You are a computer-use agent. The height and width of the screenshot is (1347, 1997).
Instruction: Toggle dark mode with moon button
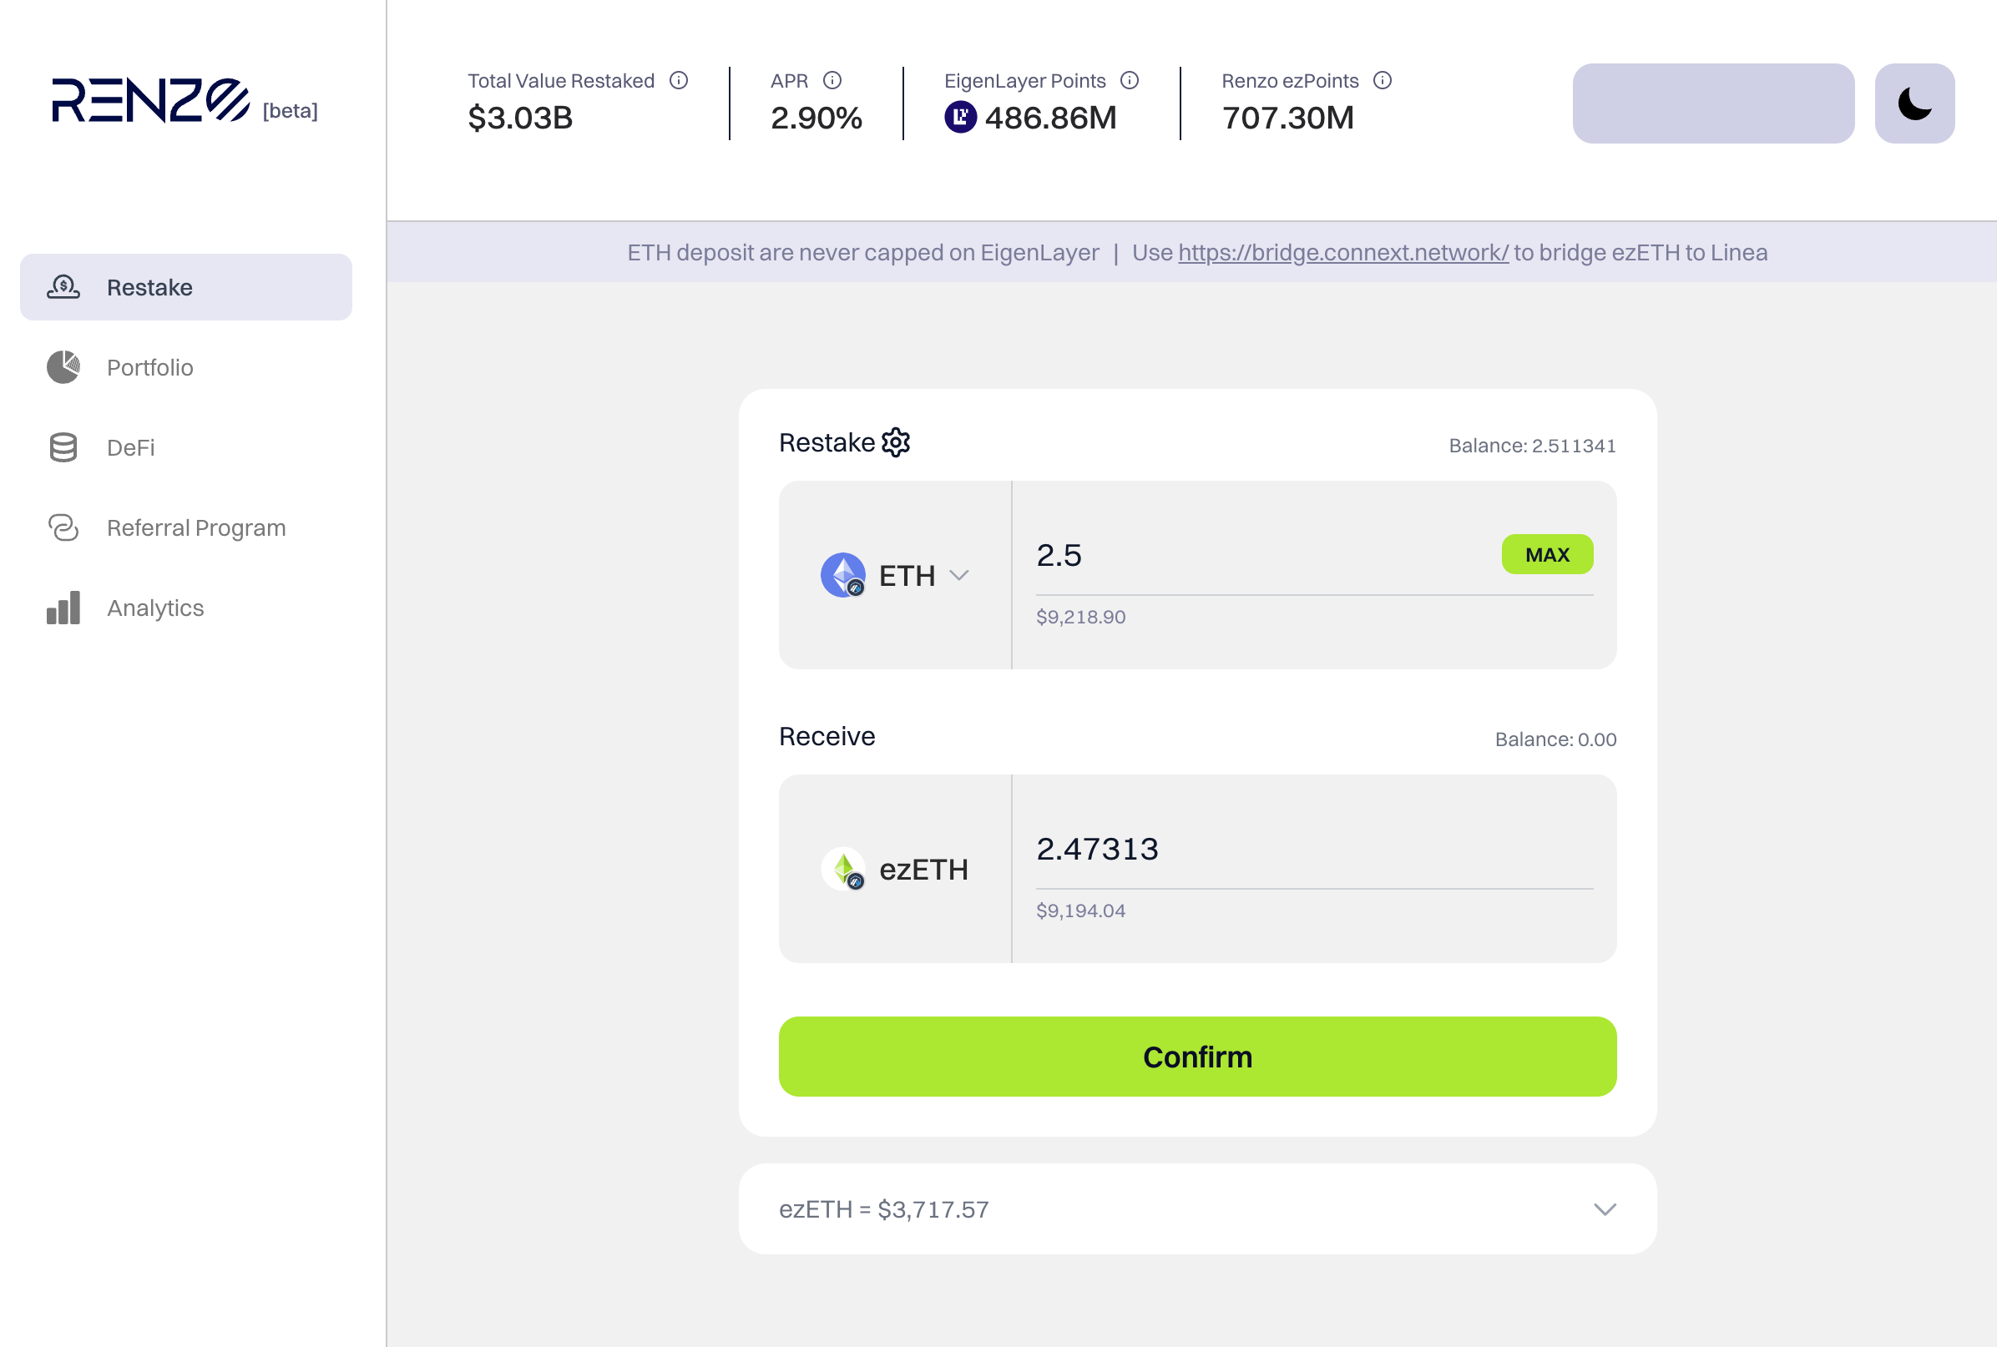coord(1914,103)
